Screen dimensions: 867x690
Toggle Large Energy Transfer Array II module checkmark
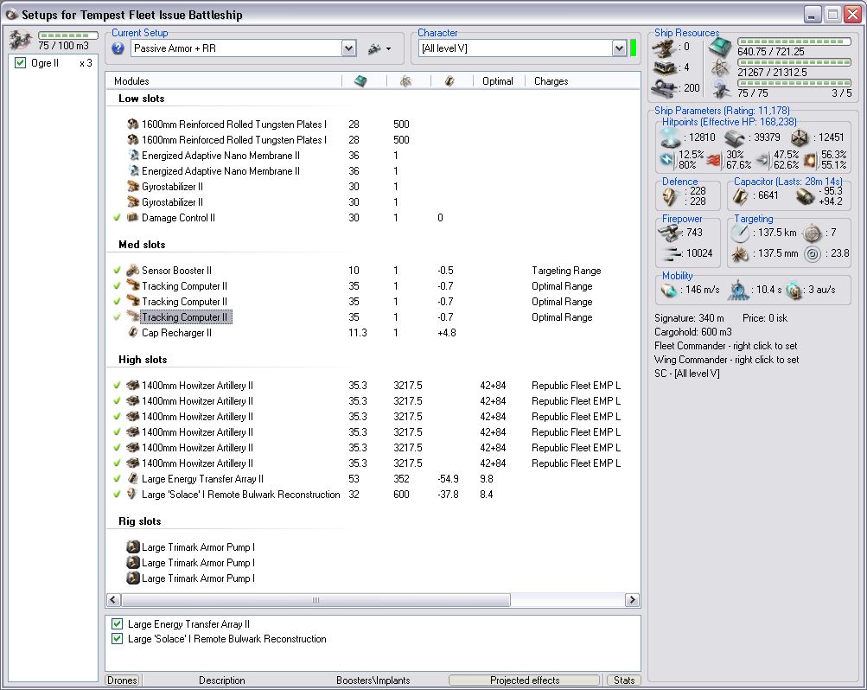coord(117,479)
